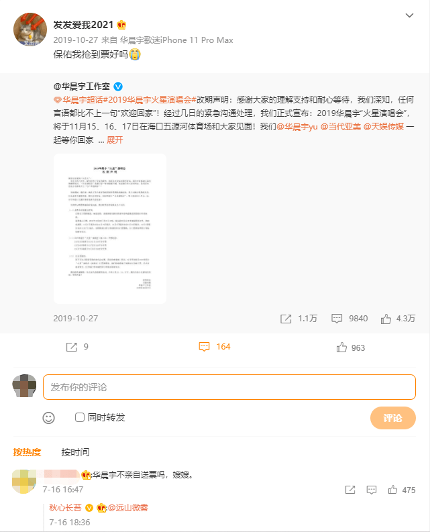
Task: Switch to the 按时间 tab
Action: coord(75,452)
